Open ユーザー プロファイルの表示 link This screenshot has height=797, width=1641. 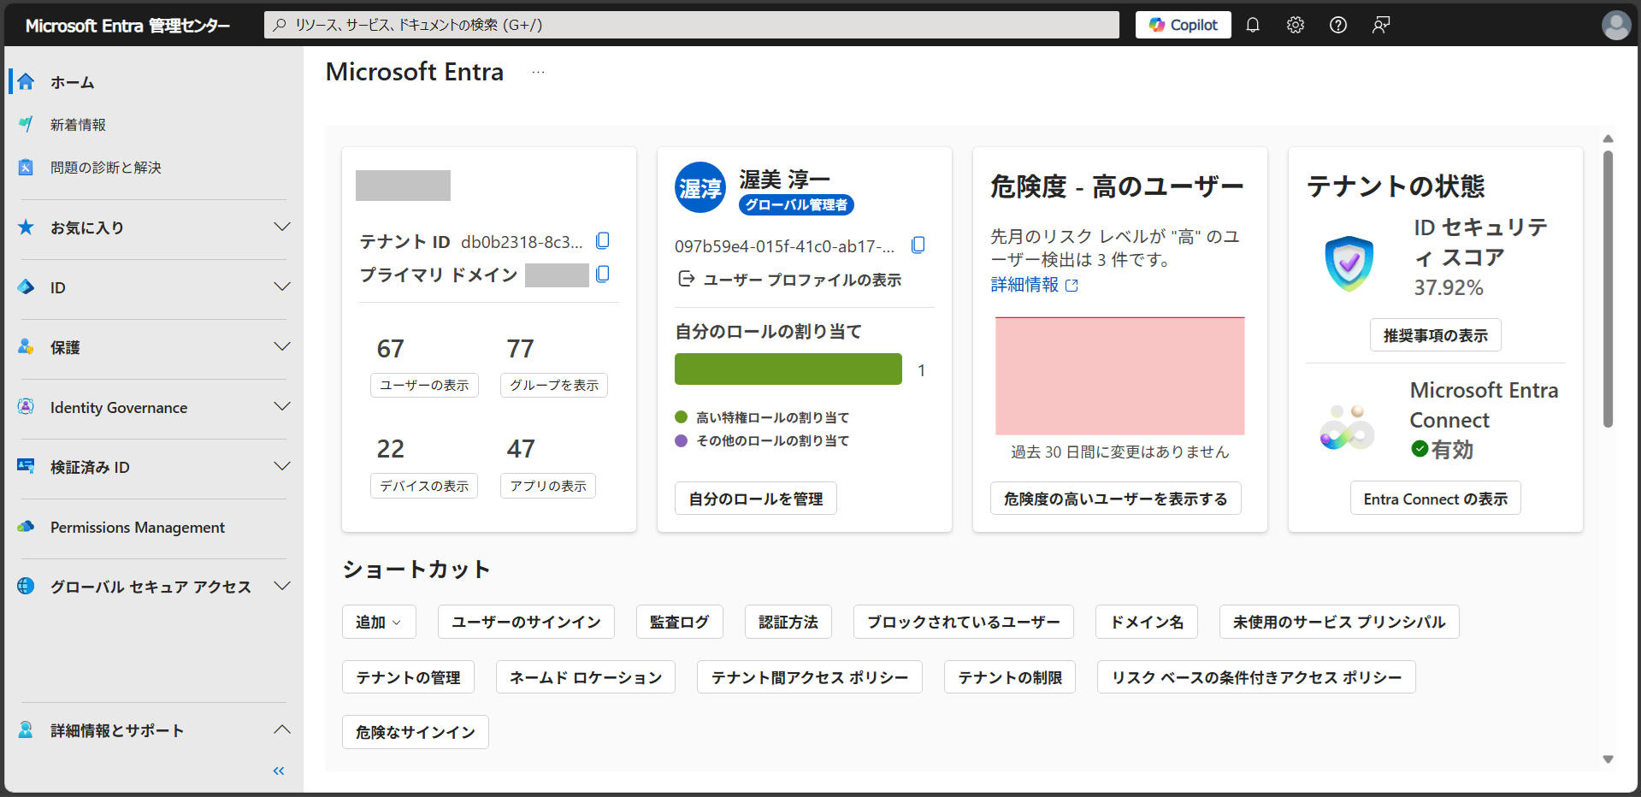tap(802, 280)
